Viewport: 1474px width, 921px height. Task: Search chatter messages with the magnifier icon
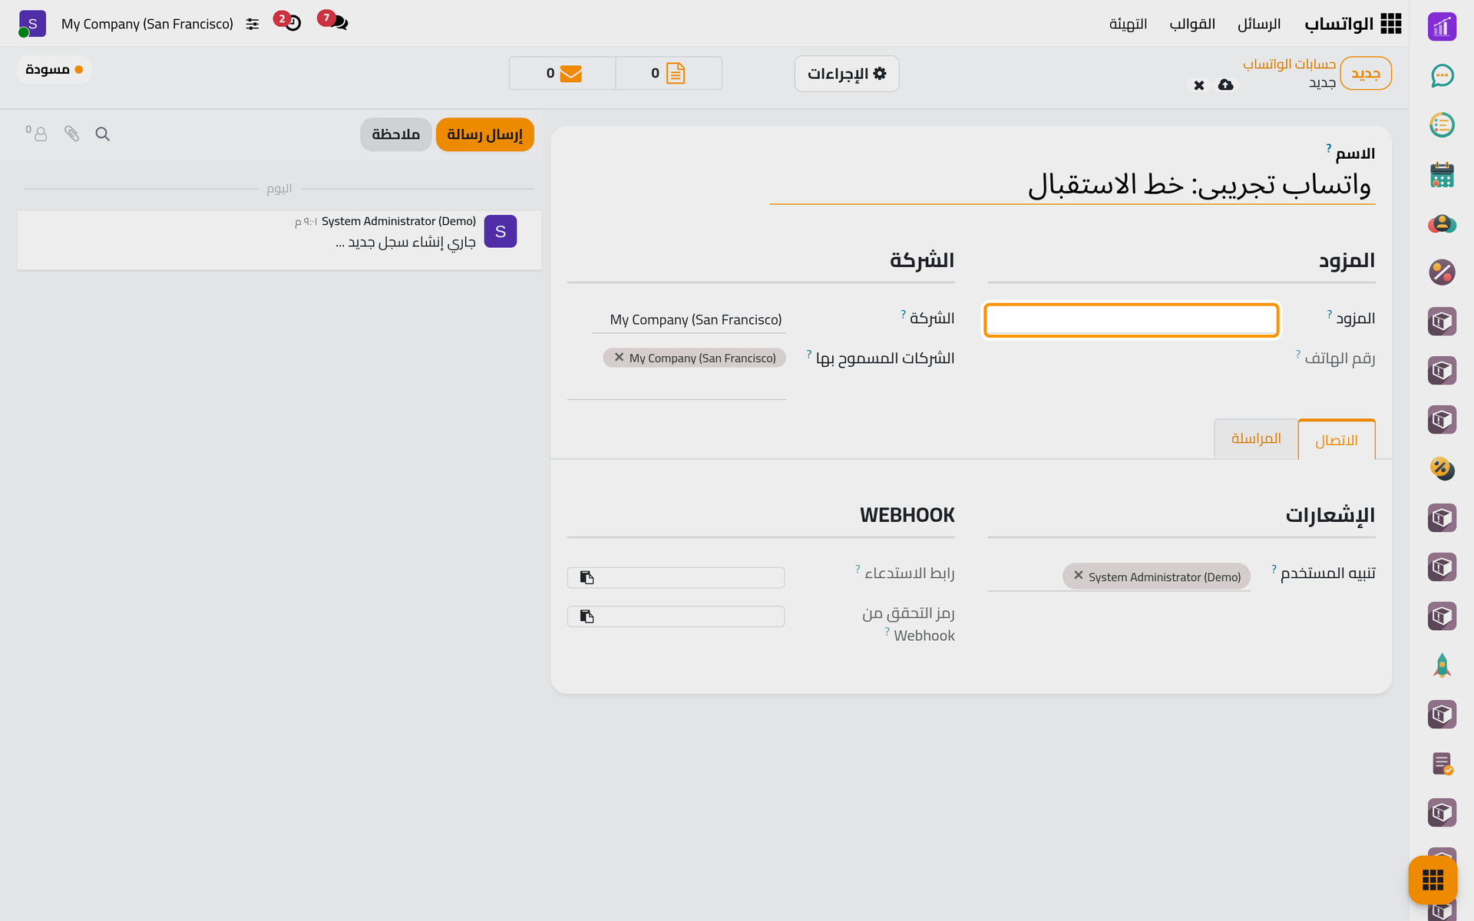(102, 134)
